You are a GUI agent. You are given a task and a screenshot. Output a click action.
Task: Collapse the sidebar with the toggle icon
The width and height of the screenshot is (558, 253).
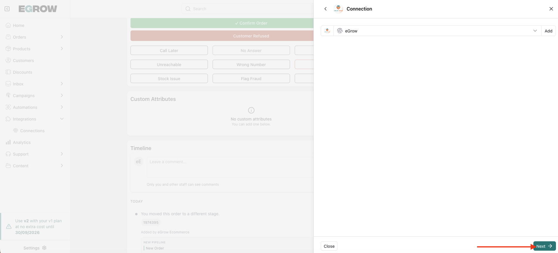coord(7,9)
